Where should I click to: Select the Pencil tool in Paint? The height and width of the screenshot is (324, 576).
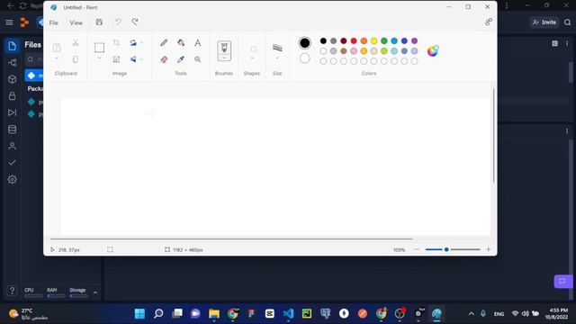[x=164, y=42]
